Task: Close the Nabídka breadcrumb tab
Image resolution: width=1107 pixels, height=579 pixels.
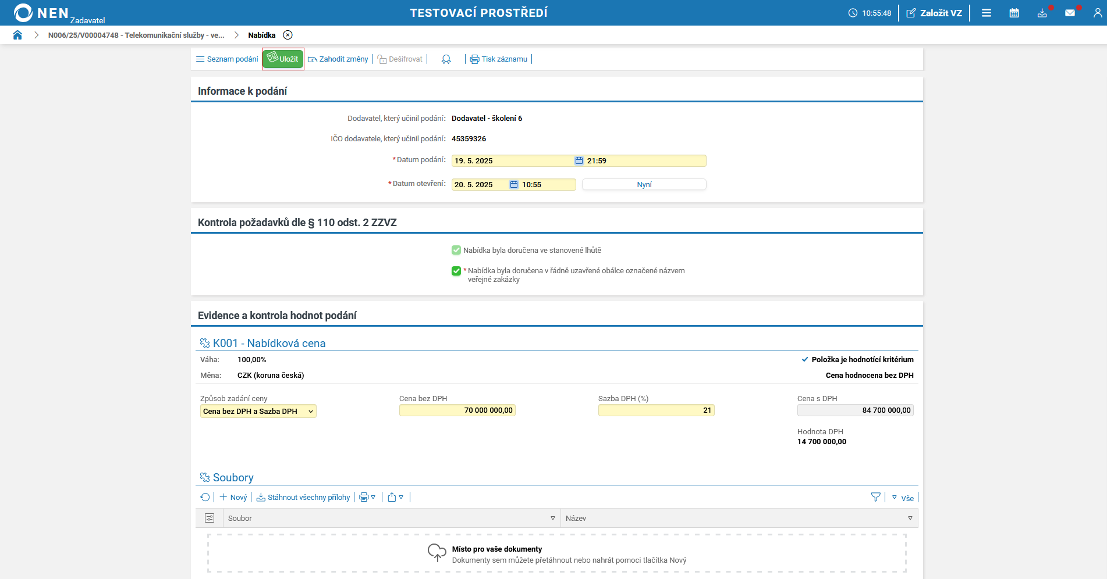Action: click(288, 35)
